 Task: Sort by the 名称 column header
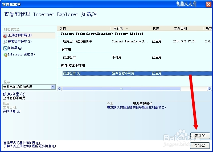coord(84,29)
